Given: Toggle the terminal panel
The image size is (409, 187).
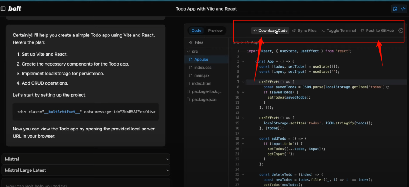Looking at the screenshot, I should (338, 31).
